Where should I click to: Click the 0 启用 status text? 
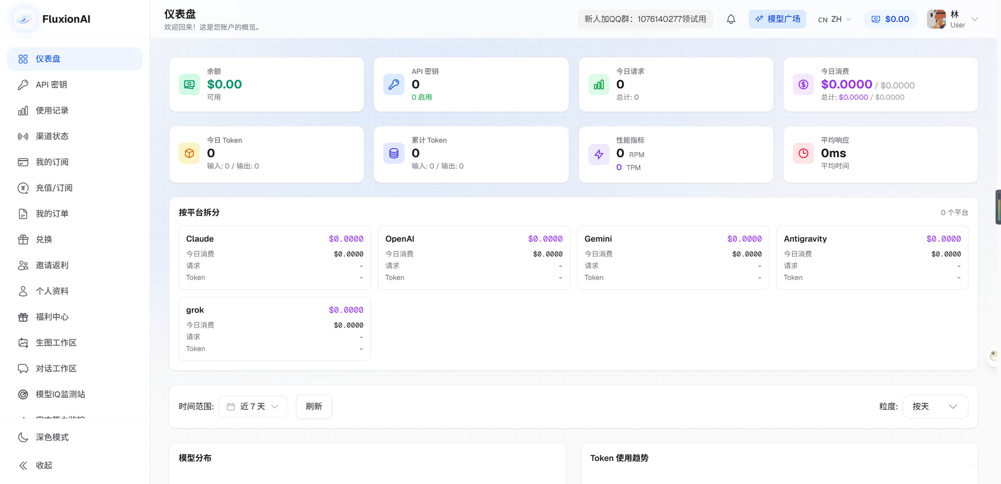pos(422,97)
